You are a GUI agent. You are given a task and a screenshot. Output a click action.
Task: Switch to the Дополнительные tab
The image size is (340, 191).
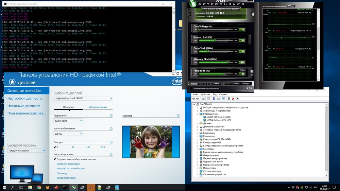98,107
